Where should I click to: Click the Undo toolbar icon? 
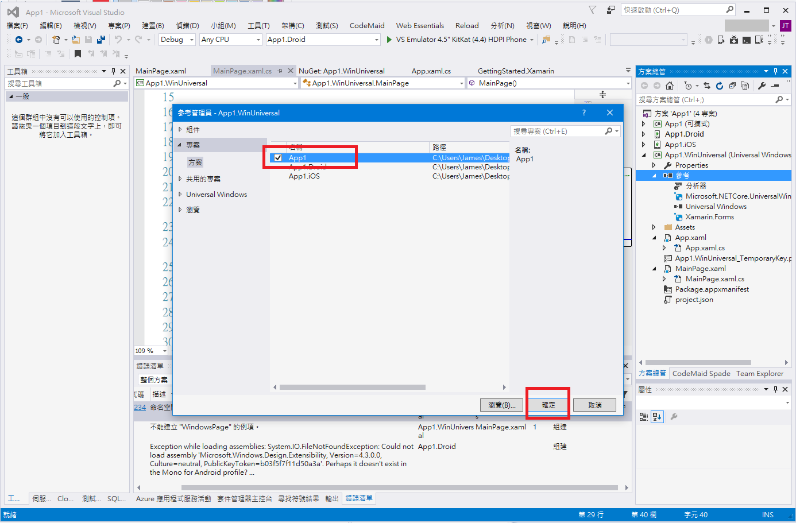[118, 40]
